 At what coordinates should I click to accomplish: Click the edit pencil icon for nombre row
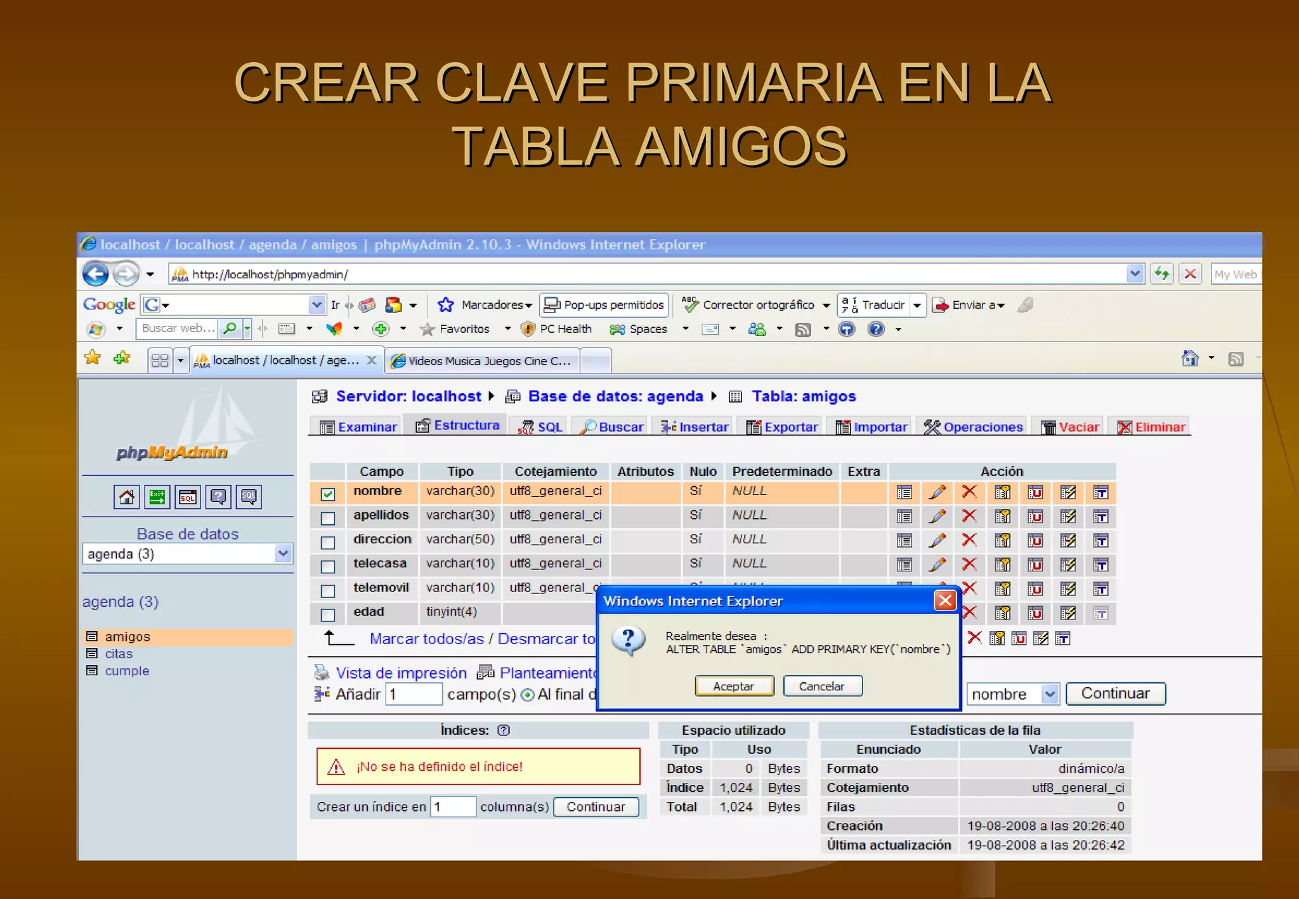(x=937, y=492)
